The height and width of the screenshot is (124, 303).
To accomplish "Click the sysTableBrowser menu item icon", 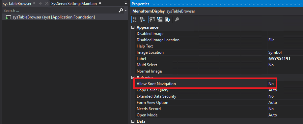I will [8, 17].
